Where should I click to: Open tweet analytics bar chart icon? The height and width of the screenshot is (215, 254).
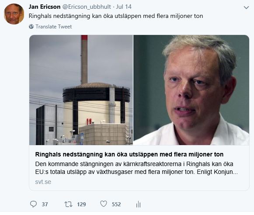(138, 204)
